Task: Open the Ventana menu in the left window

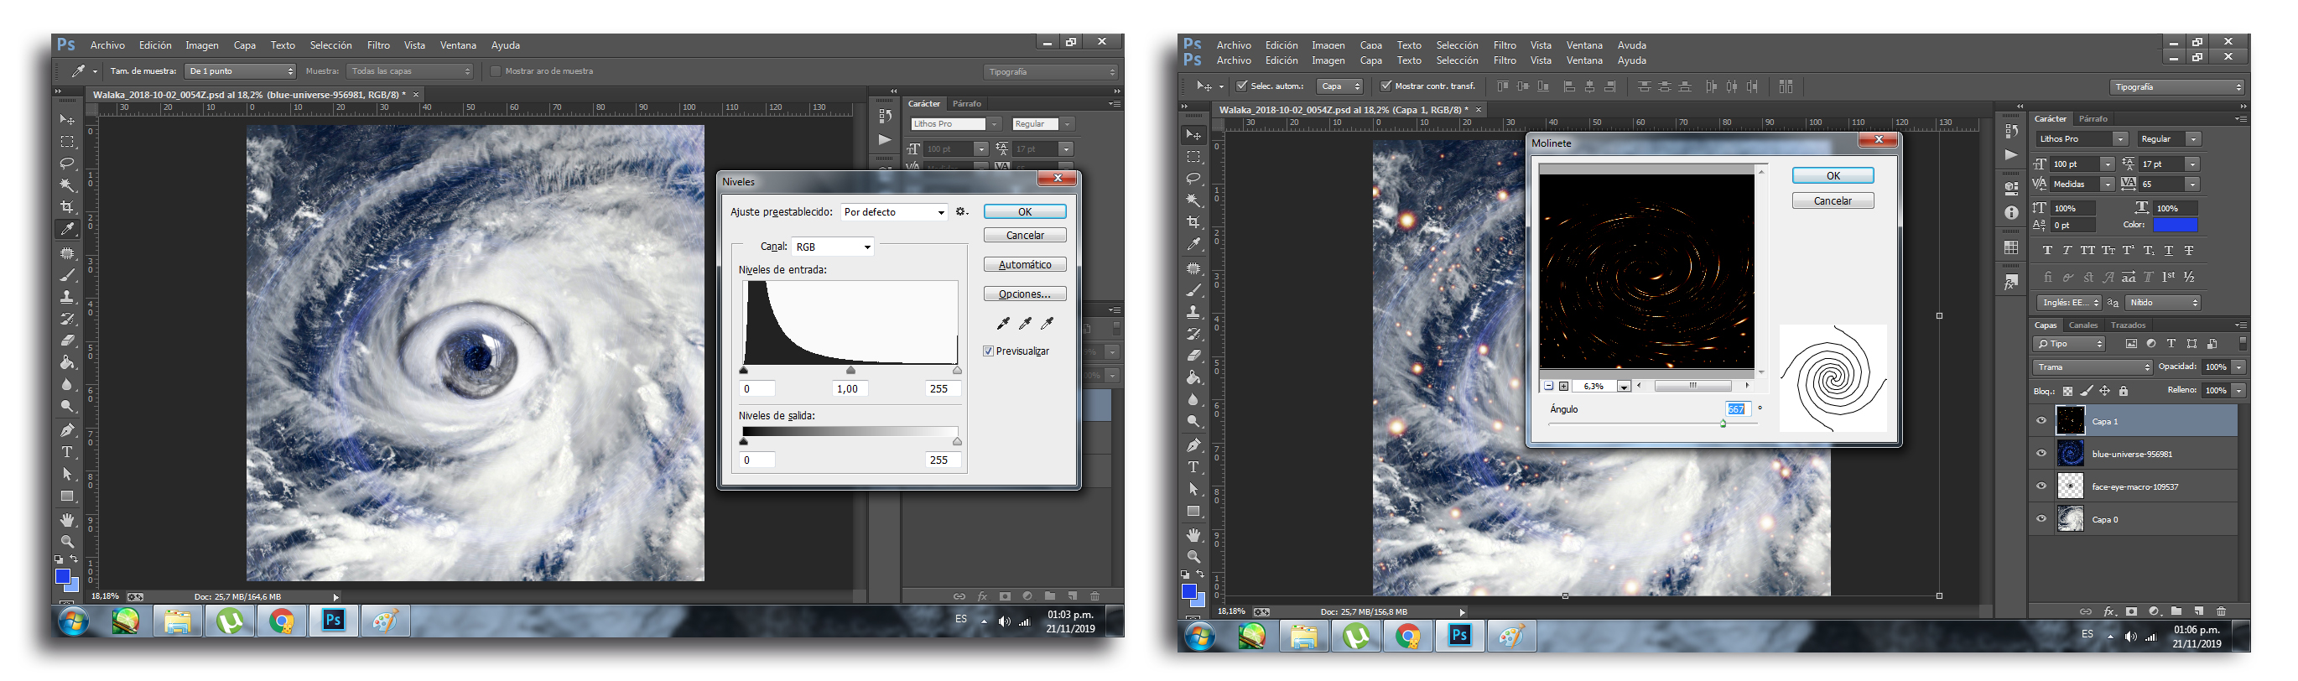Action: [458, 44]
